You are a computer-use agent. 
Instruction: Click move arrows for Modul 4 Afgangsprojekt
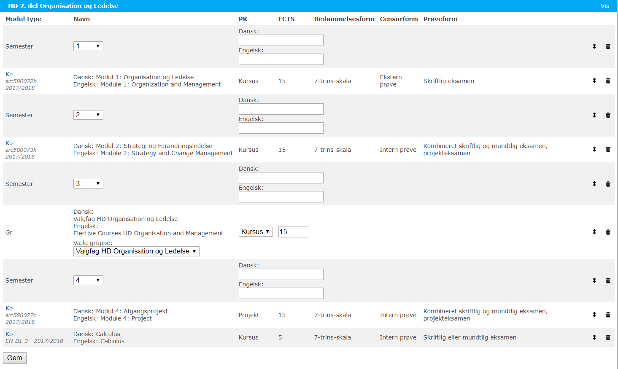click(594, 315)
